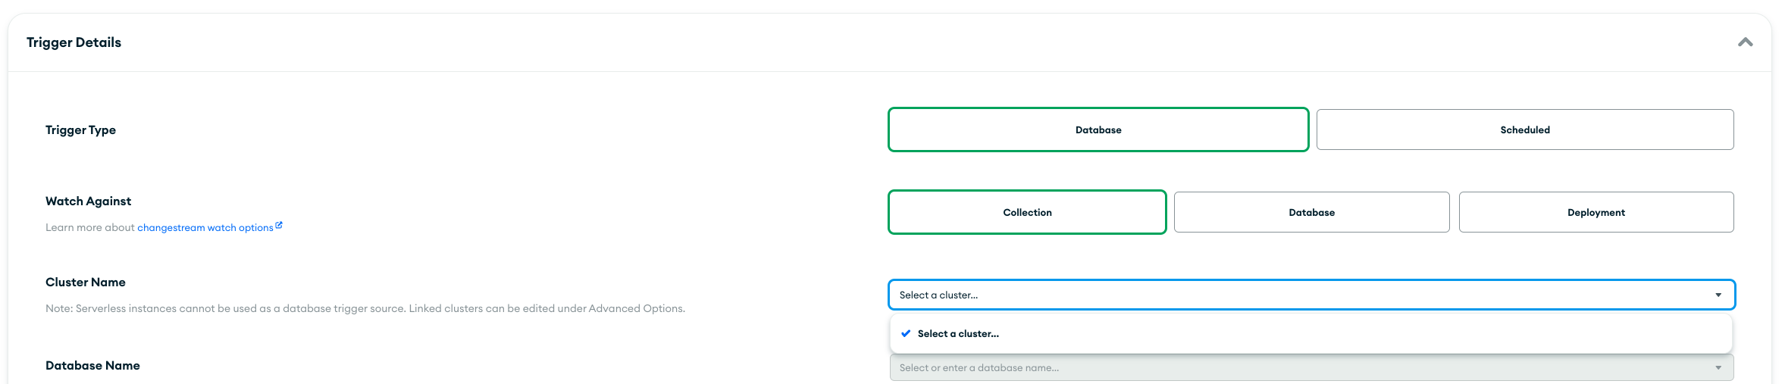1785x384 pixels.
Task: Click the Trigger Details header title
Action: 74,42
